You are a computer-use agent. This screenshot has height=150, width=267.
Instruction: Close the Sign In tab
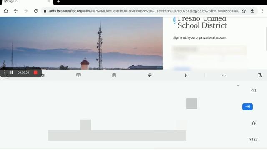coord(48,1)
